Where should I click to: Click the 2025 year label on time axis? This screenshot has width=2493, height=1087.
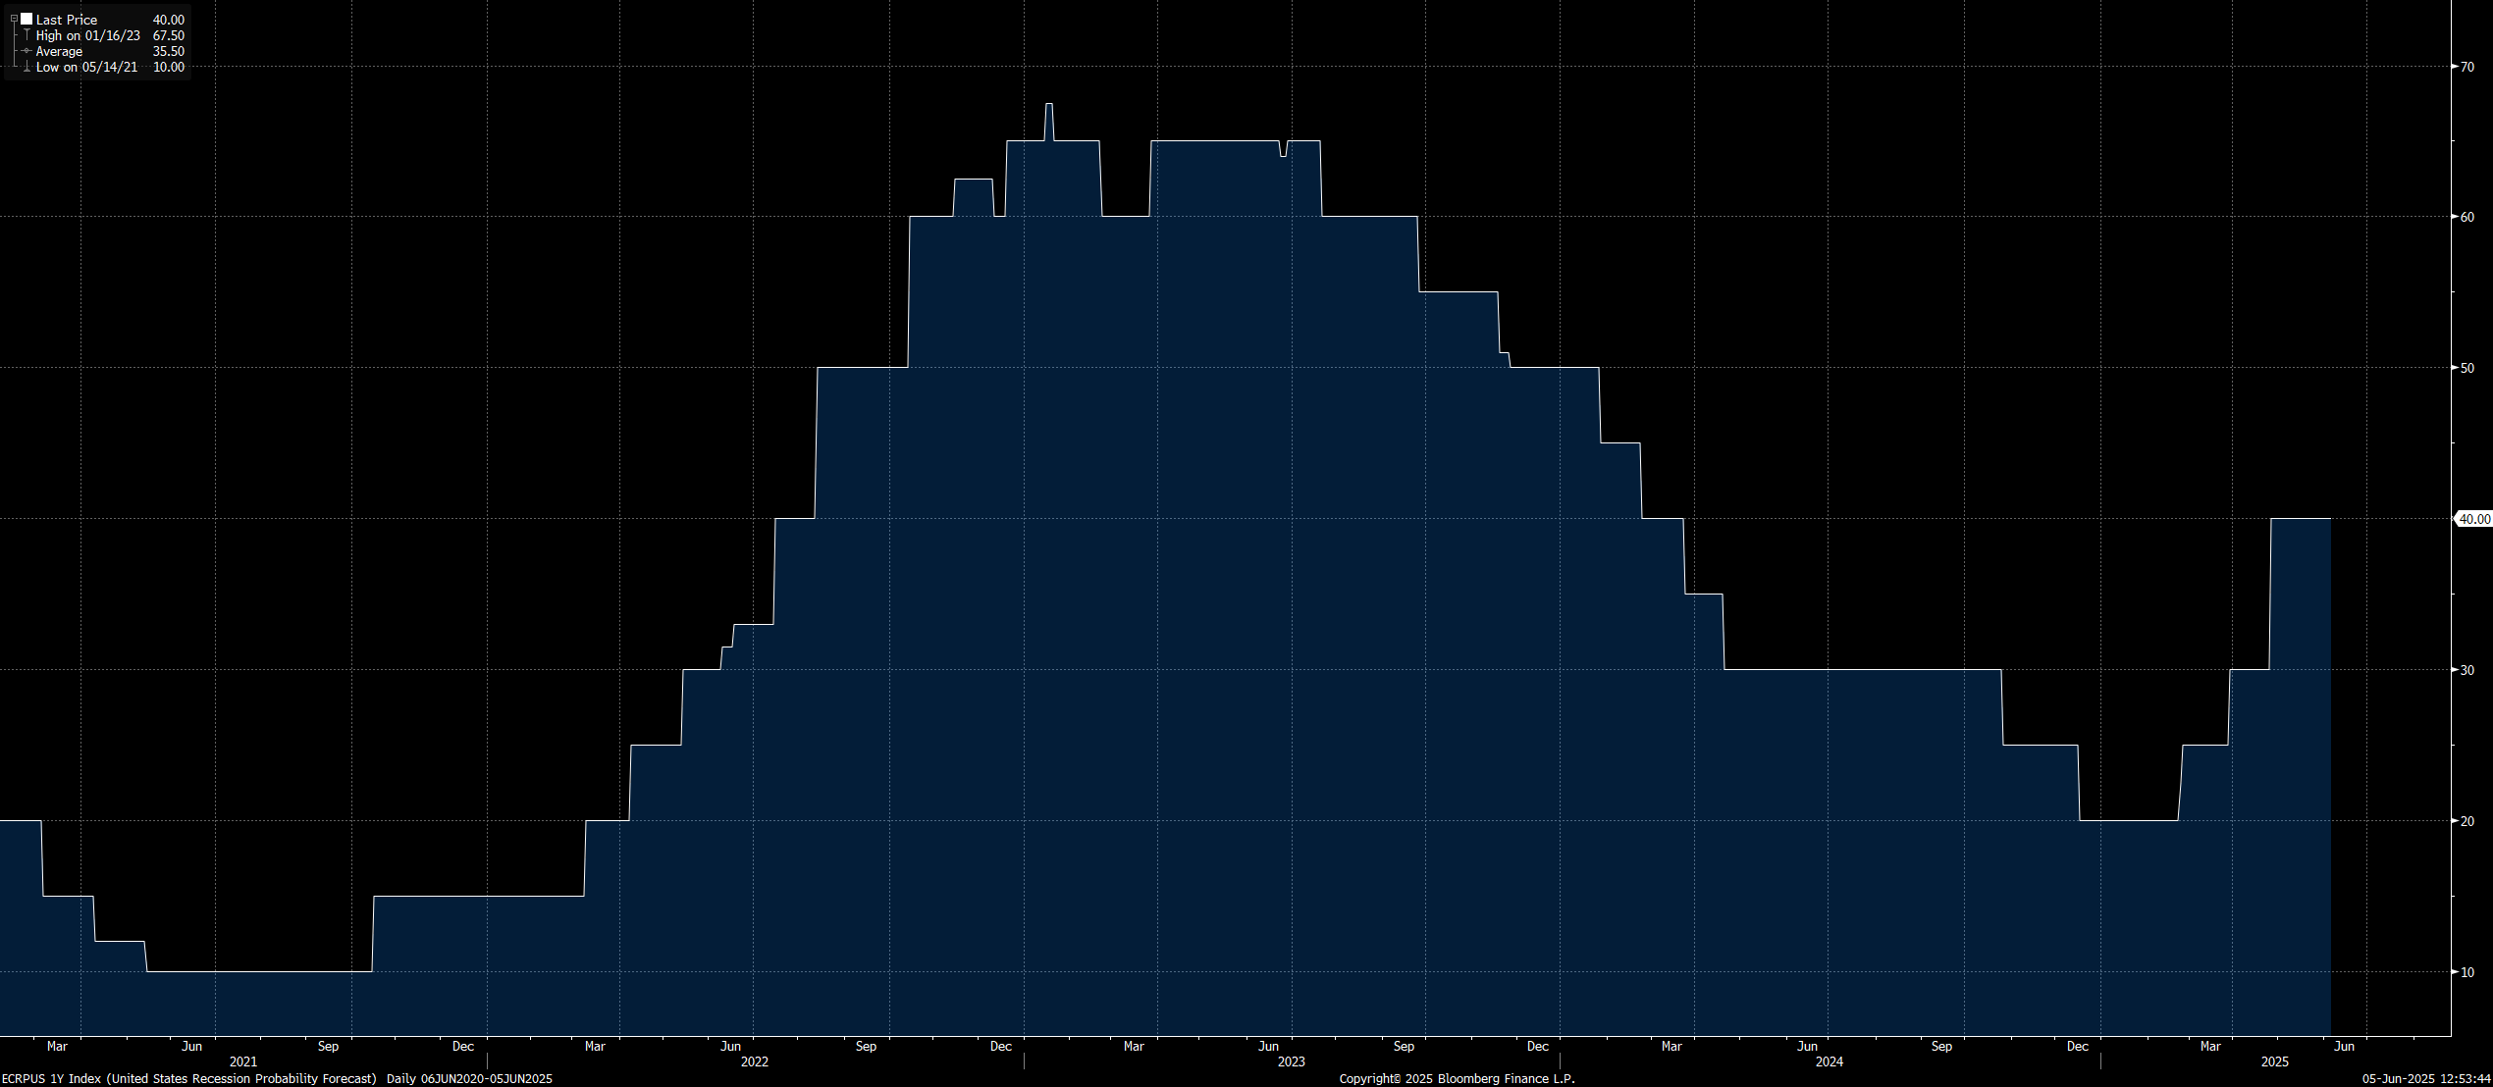click(2274, 1061)
